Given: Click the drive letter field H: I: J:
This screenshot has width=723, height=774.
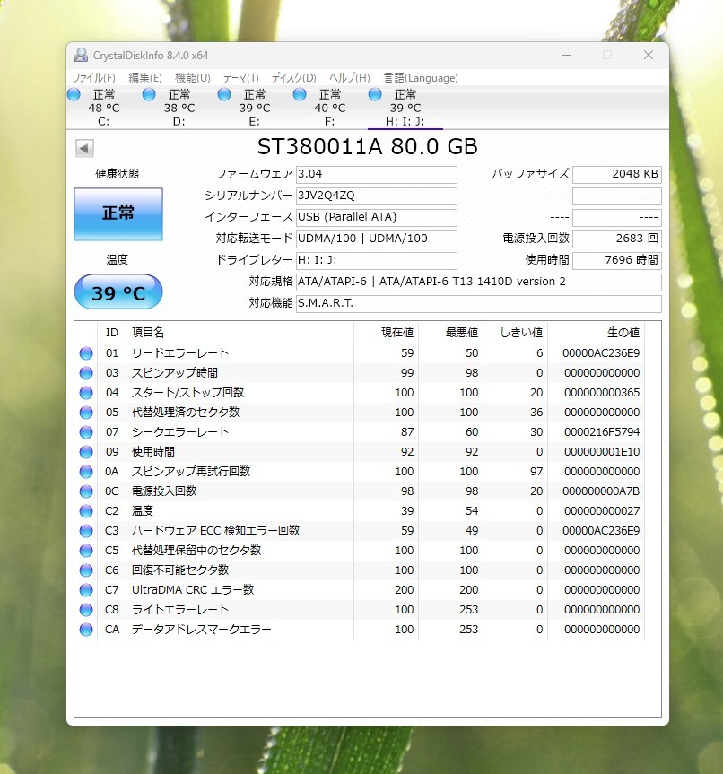Looking at the screenshot, I should coord(377,260).
